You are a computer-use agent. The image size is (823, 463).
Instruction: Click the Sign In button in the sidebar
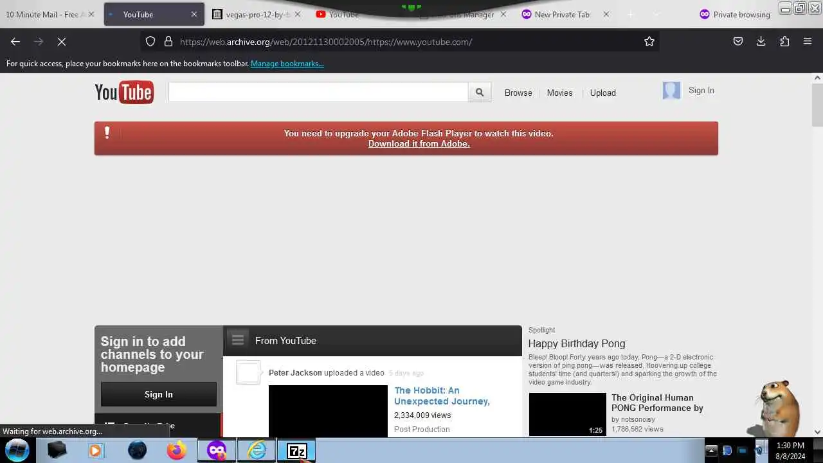pyautogui.click(x=159, y=394)
